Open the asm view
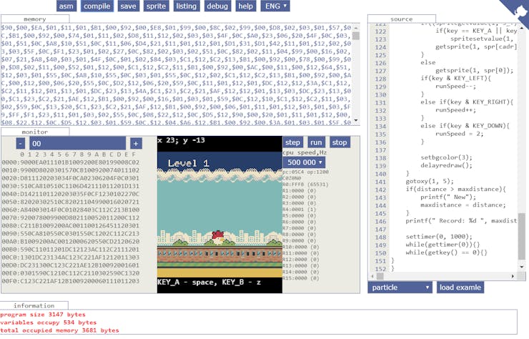The width and height of the screenshot is (529, 339). tap(66, 6)
